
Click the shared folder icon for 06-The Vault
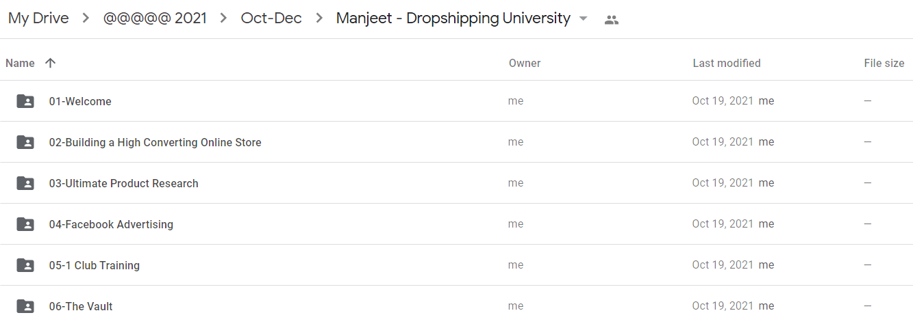click(x=25, y=306)
